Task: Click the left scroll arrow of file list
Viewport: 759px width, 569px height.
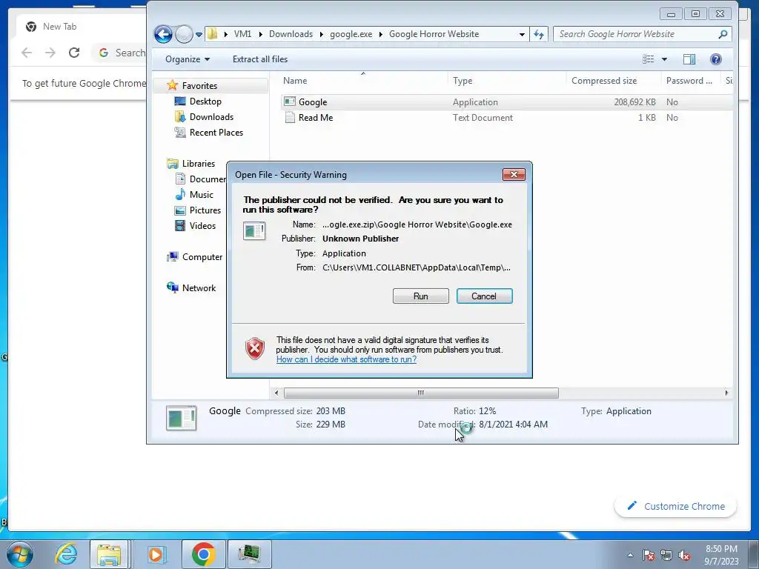Action: (x=276, y=393)
